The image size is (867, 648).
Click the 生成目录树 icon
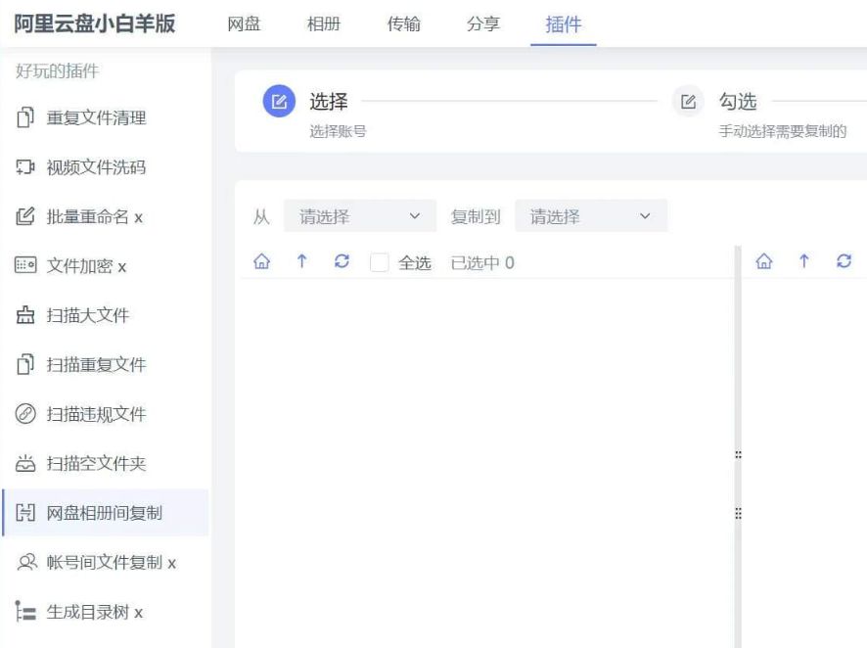pos(25,612)
